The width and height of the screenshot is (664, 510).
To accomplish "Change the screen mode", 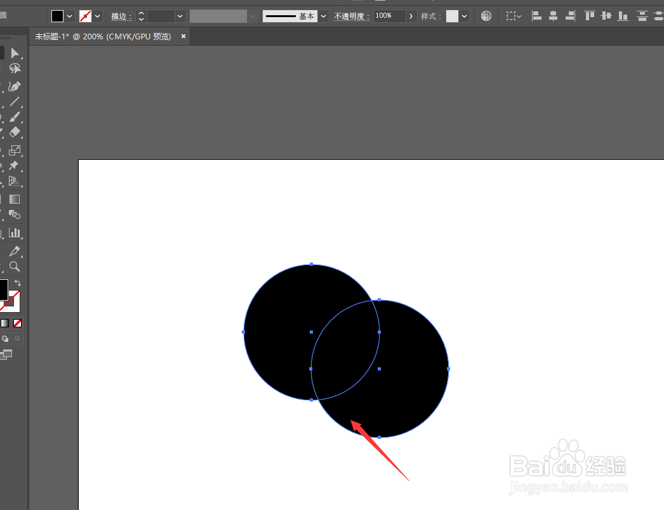I will tap(6, 354).
